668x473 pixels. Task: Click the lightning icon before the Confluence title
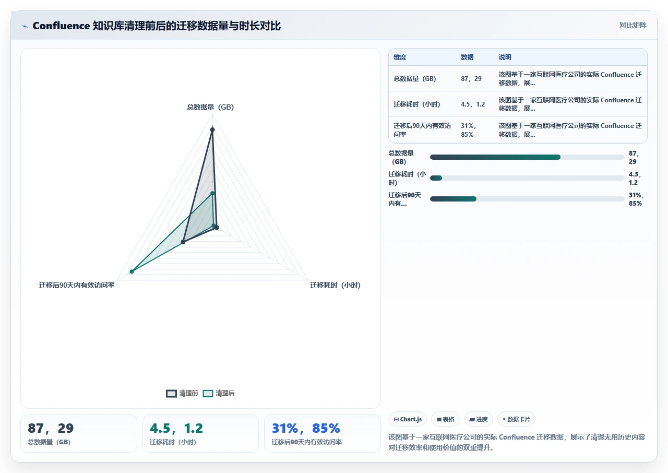point(25,26)
